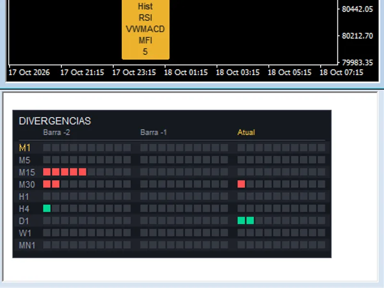Image resolution: width=384 pixels, height=288 pixels.
Task: Click the Barra -2 column header
Action: coord(57,132)
